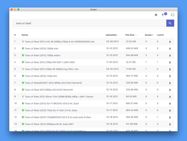The image size is (187, 141).
Task: Click grey unverified shield on GORESEWAGE.mkv row
Action: (x=23, y=42)
